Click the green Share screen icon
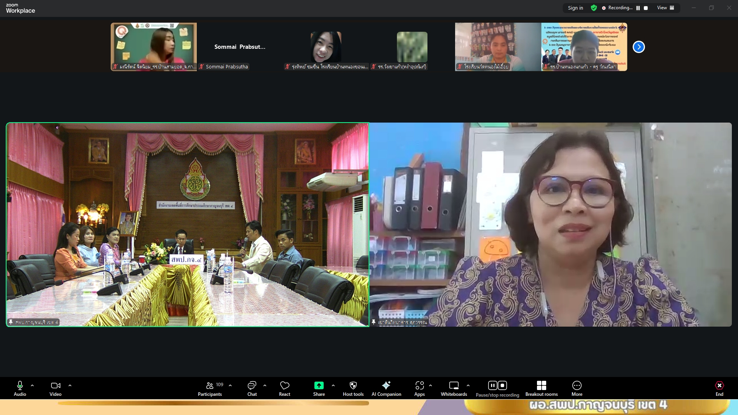Screen dimensions: 738x415 319,385
